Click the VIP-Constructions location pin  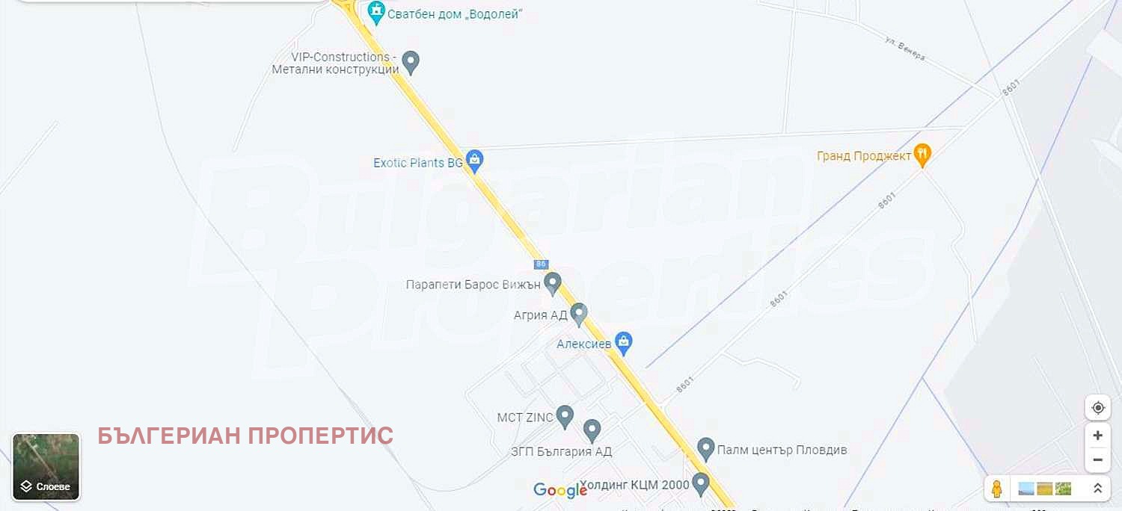[x=410, y=62]
